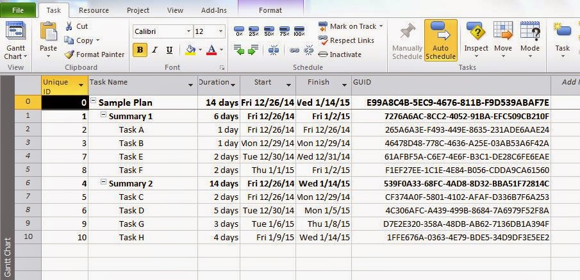
Task: Switch to the Project tab
Action: pyautogui.click(x=138, y=10)
